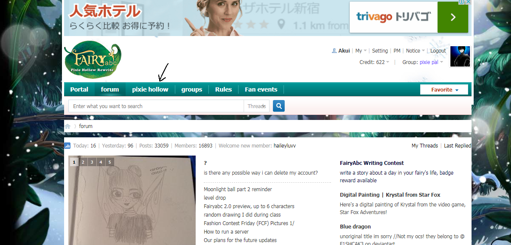Click the search text input field
Viewport: 511px width, 245px height.
pyautogui.click(x=156, y=106)
